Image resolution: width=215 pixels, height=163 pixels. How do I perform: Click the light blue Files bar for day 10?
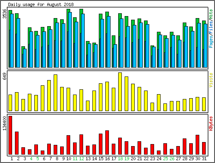(70, 40)
